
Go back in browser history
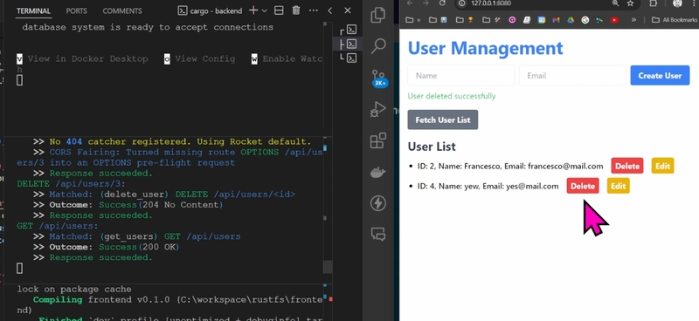coord(410,3)
